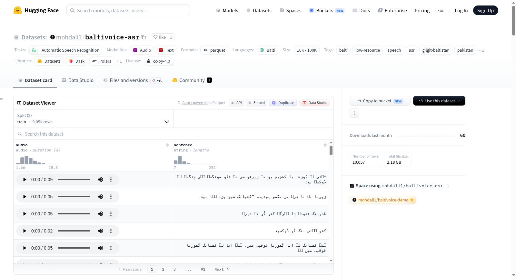The width and height of the screenshot is (516, 278).
Task: Switch to the Data Studio tab
Action: pos(78,80)
